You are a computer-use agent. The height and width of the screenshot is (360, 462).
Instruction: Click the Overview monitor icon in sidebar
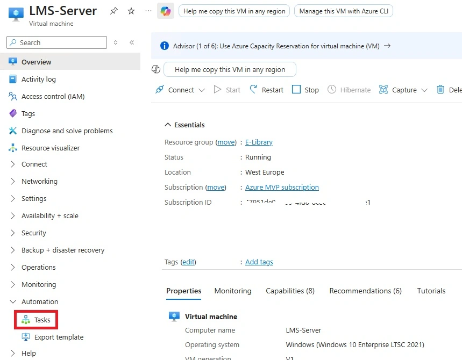13,62
